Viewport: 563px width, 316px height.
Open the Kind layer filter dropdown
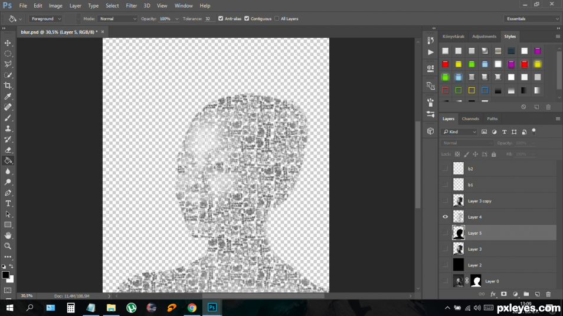pyautogui.click(x=459, y=132)
